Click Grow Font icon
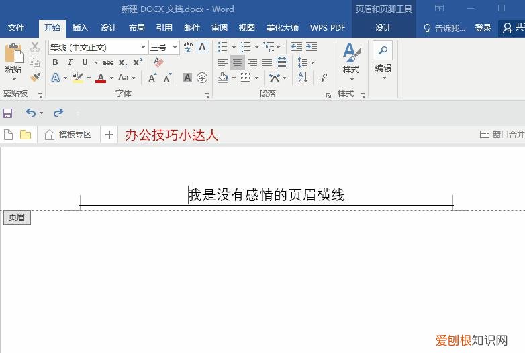This screenshot has width=525, height=353. click(152, 78)
